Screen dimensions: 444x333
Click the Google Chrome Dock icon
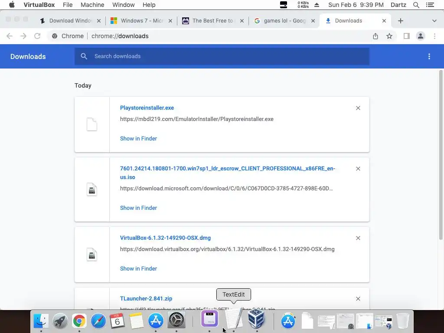pos(79,321)
